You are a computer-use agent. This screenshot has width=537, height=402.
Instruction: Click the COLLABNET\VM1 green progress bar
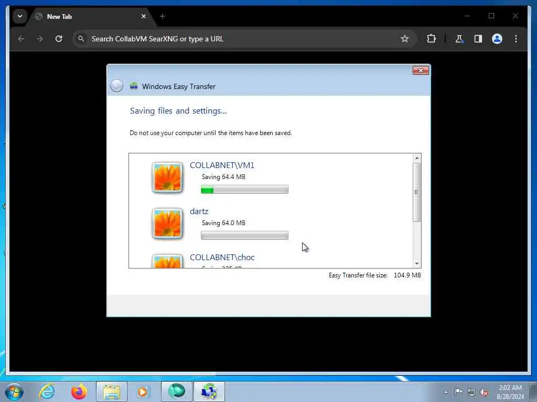tap(244, 189)
